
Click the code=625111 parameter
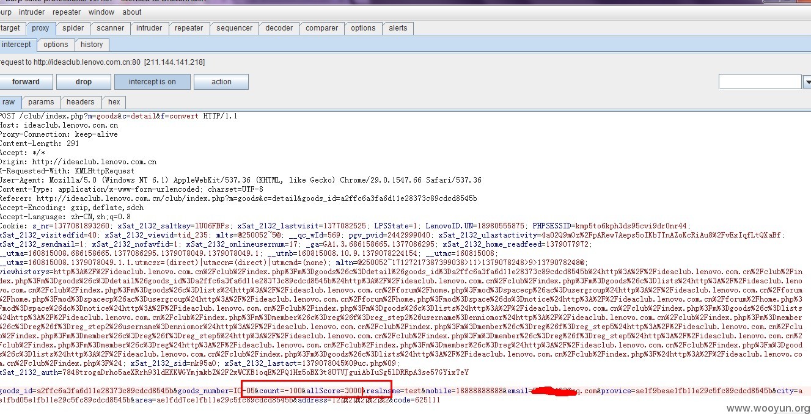pos(418,400)
